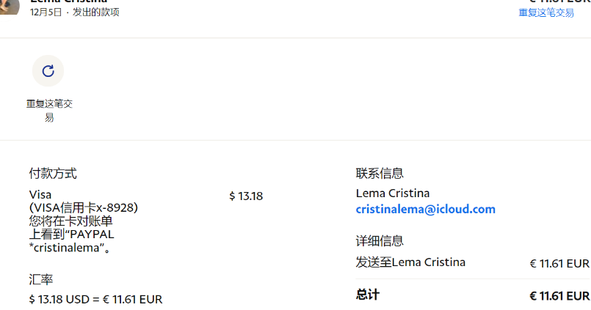This screenshot has width=591, height=310.
Task: Click the circular repeat transaction icon
Action: (48, 71)
